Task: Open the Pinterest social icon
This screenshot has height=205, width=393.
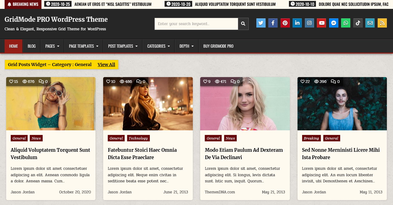Action: pyautogui.click(x=285, y=23)
